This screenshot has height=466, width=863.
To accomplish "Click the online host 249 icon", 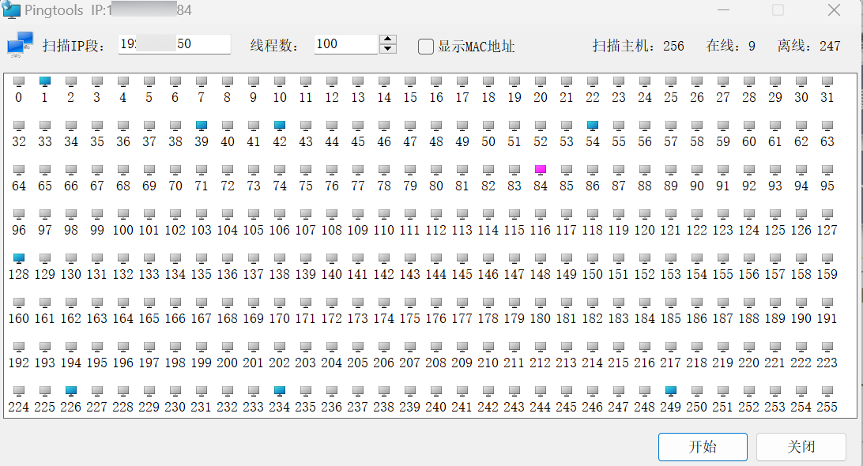I will pyautogui.click(x=671, y=391).
